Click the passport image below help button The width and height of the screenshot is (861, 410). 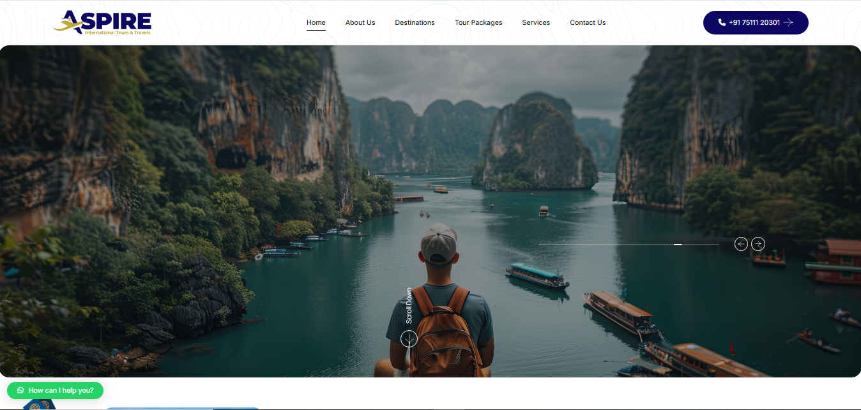38,404
